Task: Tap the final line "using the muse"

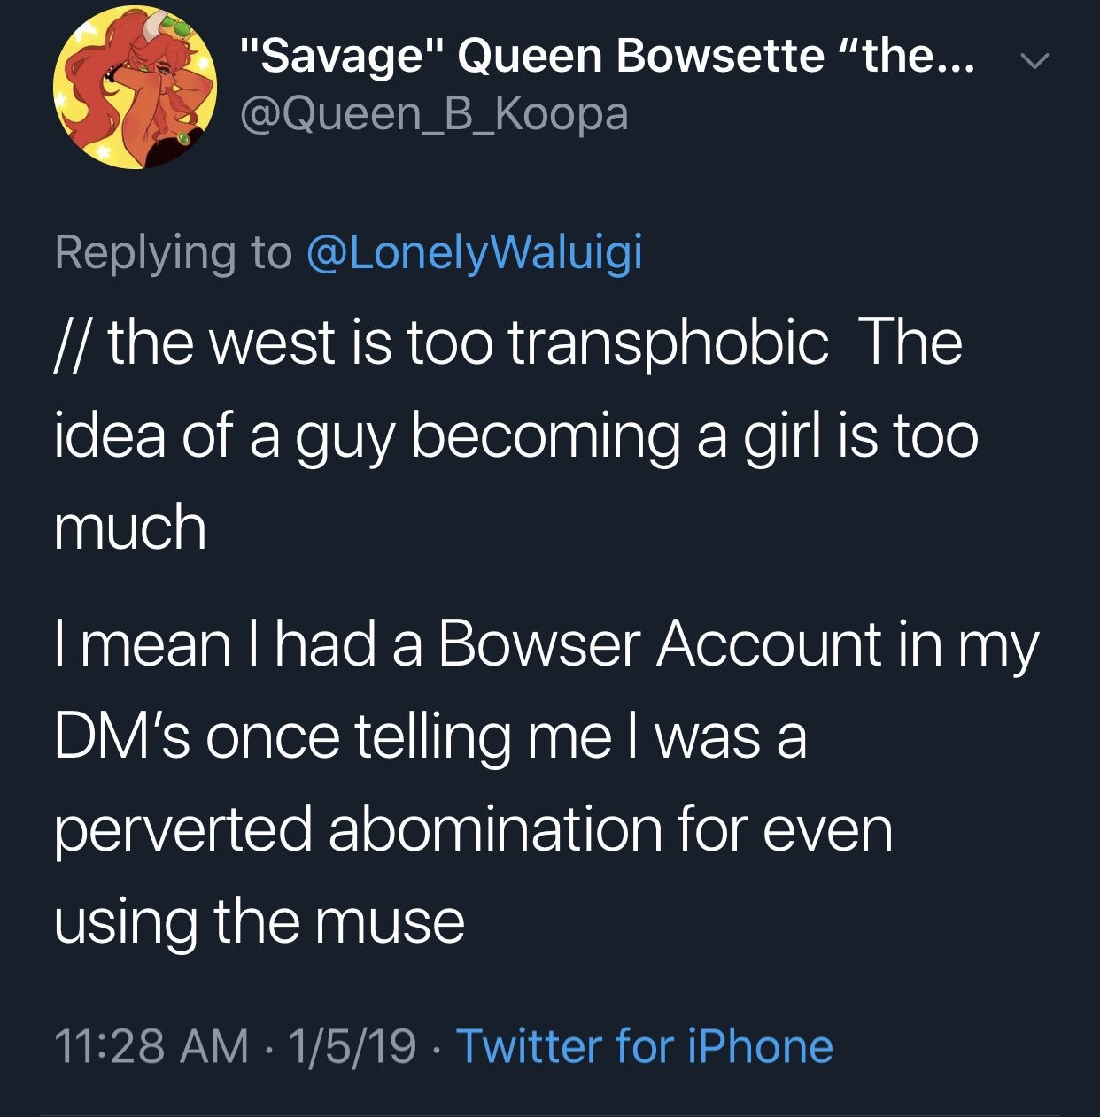Action: click(260, 922)
